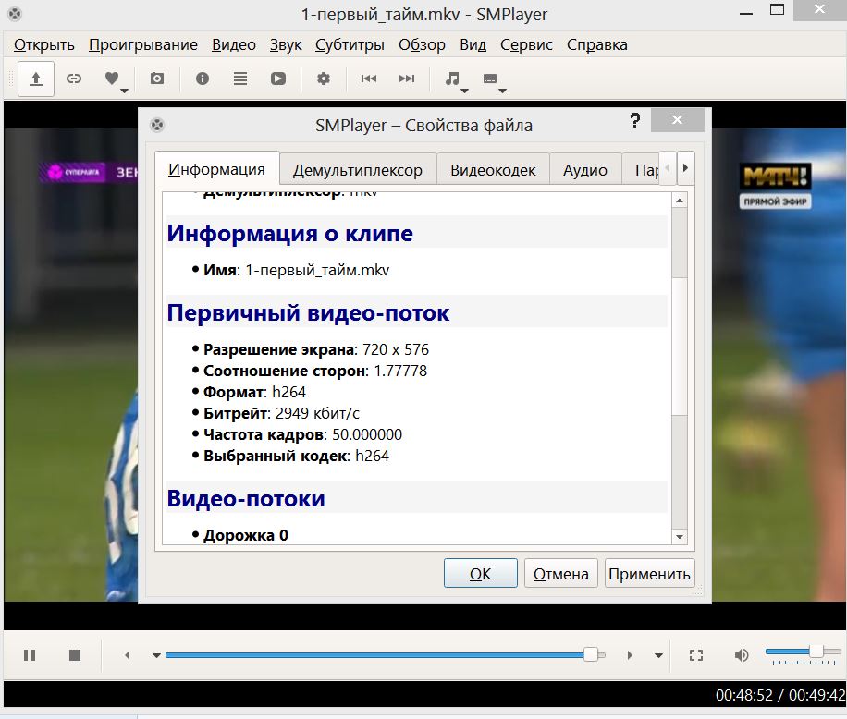Switch to the Видеокодек tab
Image resolution: width=847 pixels, height=719 pixels.
(x=493, y=170)
